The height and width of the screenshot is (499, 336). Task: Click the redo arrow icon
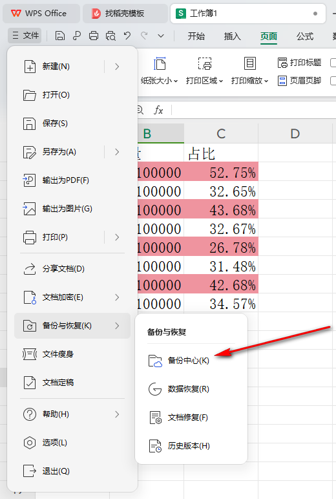point(144,36)
